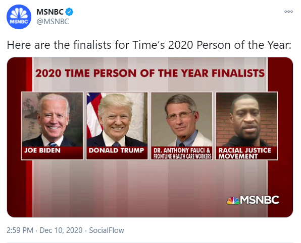Click the JOE BIDEN caption label
The width and height of the screenshot is (301, 243).
point(42,150)
